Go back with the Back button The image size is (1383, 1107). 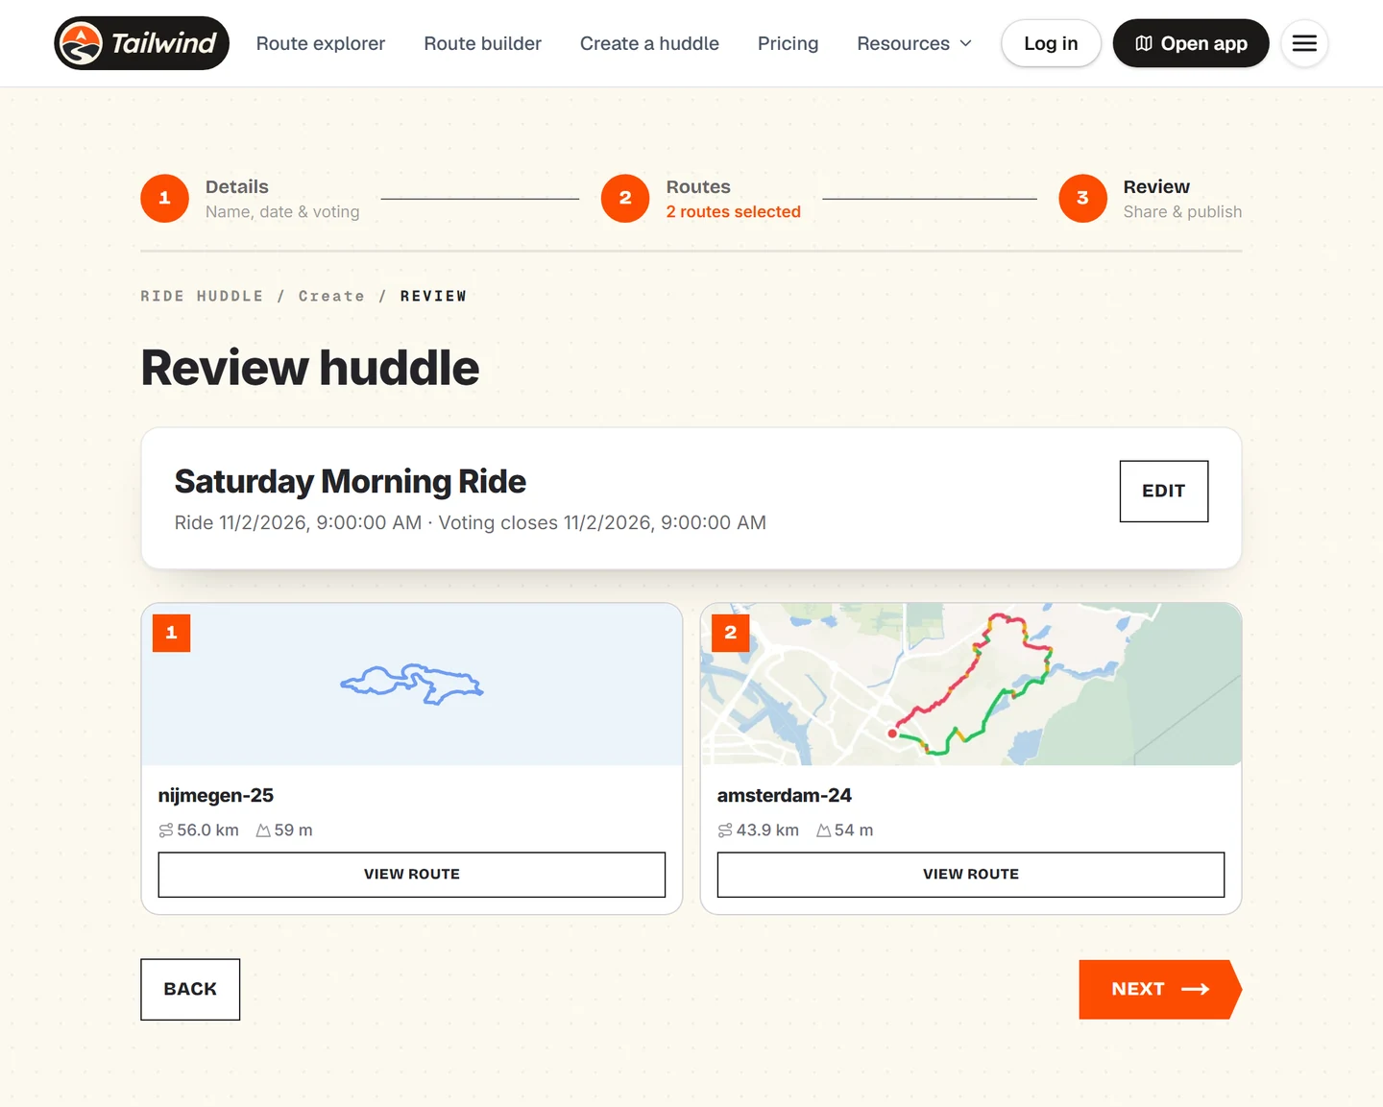(190, 990)
